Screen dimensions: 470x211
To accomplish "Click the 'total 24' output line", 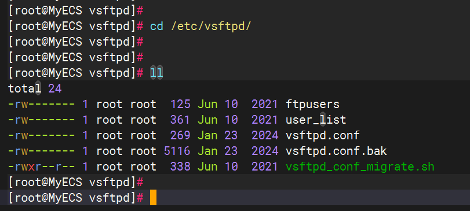I will pos(35,88).
